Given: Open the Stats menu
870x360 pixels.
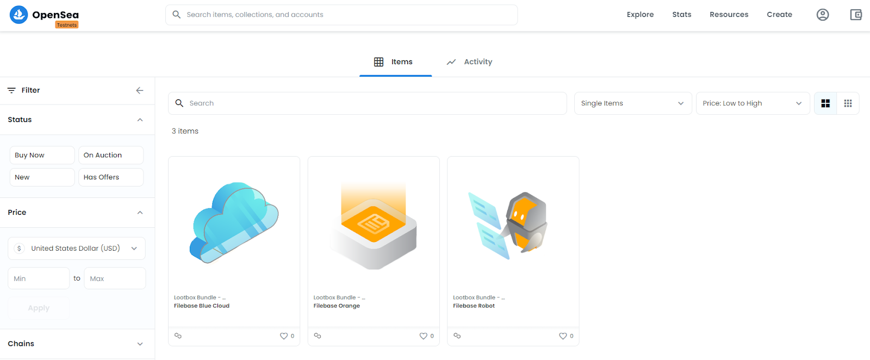Looking at the screenshot, I should pos(681,15).
